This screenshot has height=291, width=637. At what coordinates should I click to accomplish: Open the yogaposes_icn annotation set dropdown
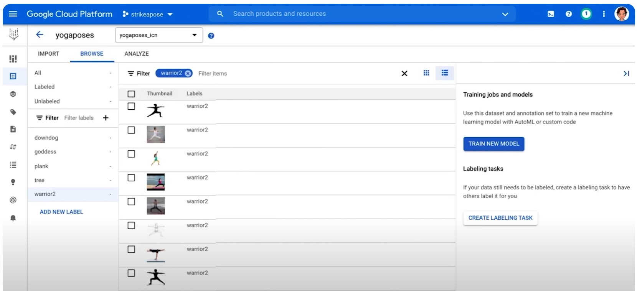[158, 35]
